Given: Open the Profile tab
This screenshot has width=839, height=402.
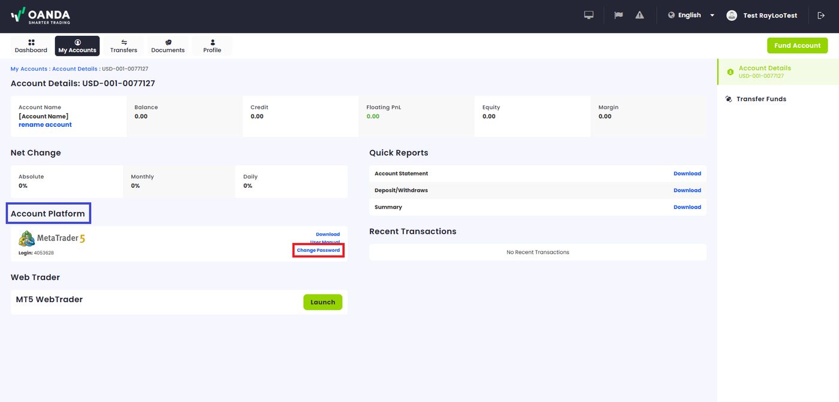Looking at the screenshot, I should pyautogui.click(x=212, y=46).
